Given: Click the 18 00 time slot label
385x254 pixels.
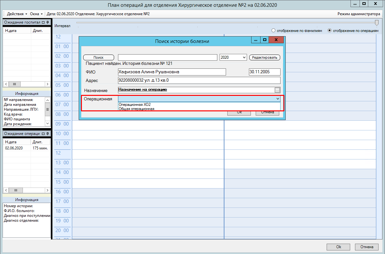Looking at the screenshot, I should coord(62,211).
